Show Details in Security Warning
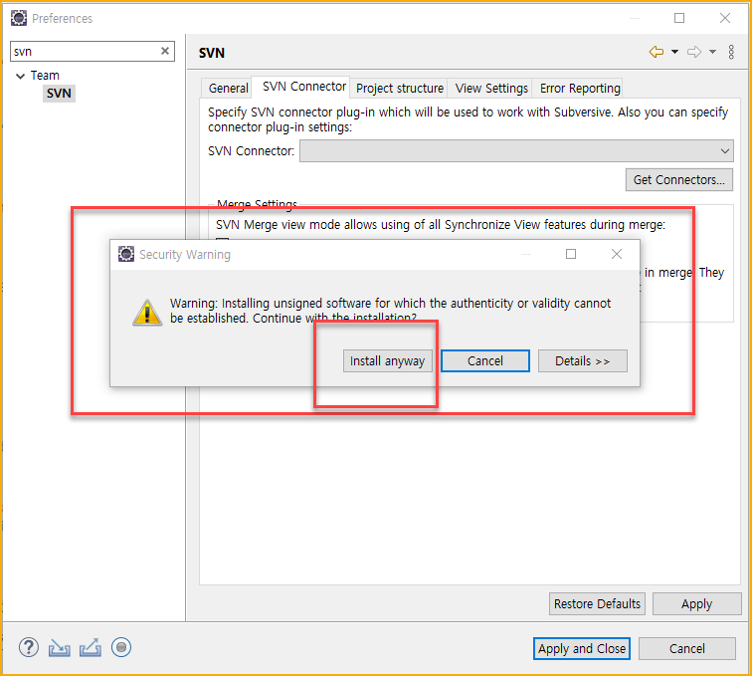Screen dimensions: 752x676 point(583,361)
